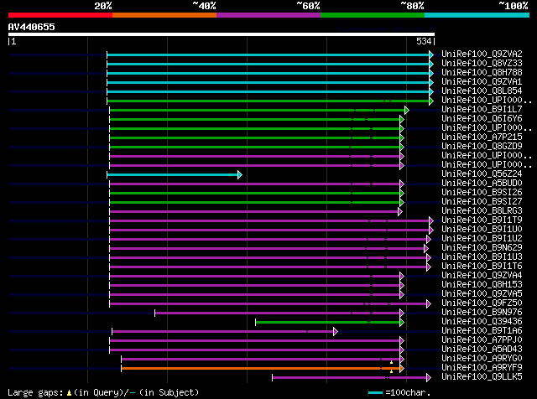The image size is (537, 399).
Task: Click the arrowhead ending the B8LRG3 alignment
Action: (400, 212)
